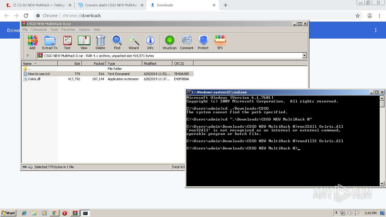
Task: Open archive Info icon
Action: click(x=150, y=42)
